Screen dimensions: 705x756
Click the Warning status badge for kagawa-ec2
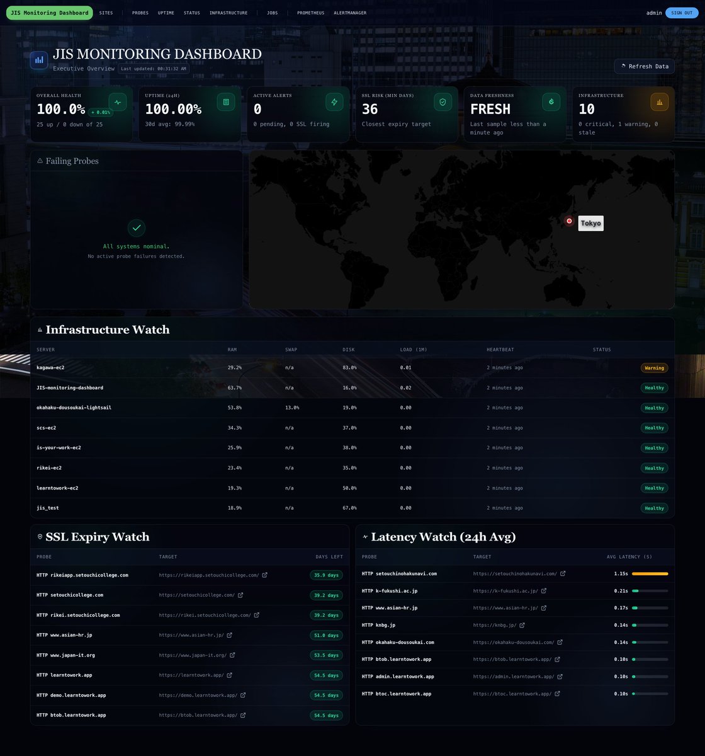tap(655, 368)
